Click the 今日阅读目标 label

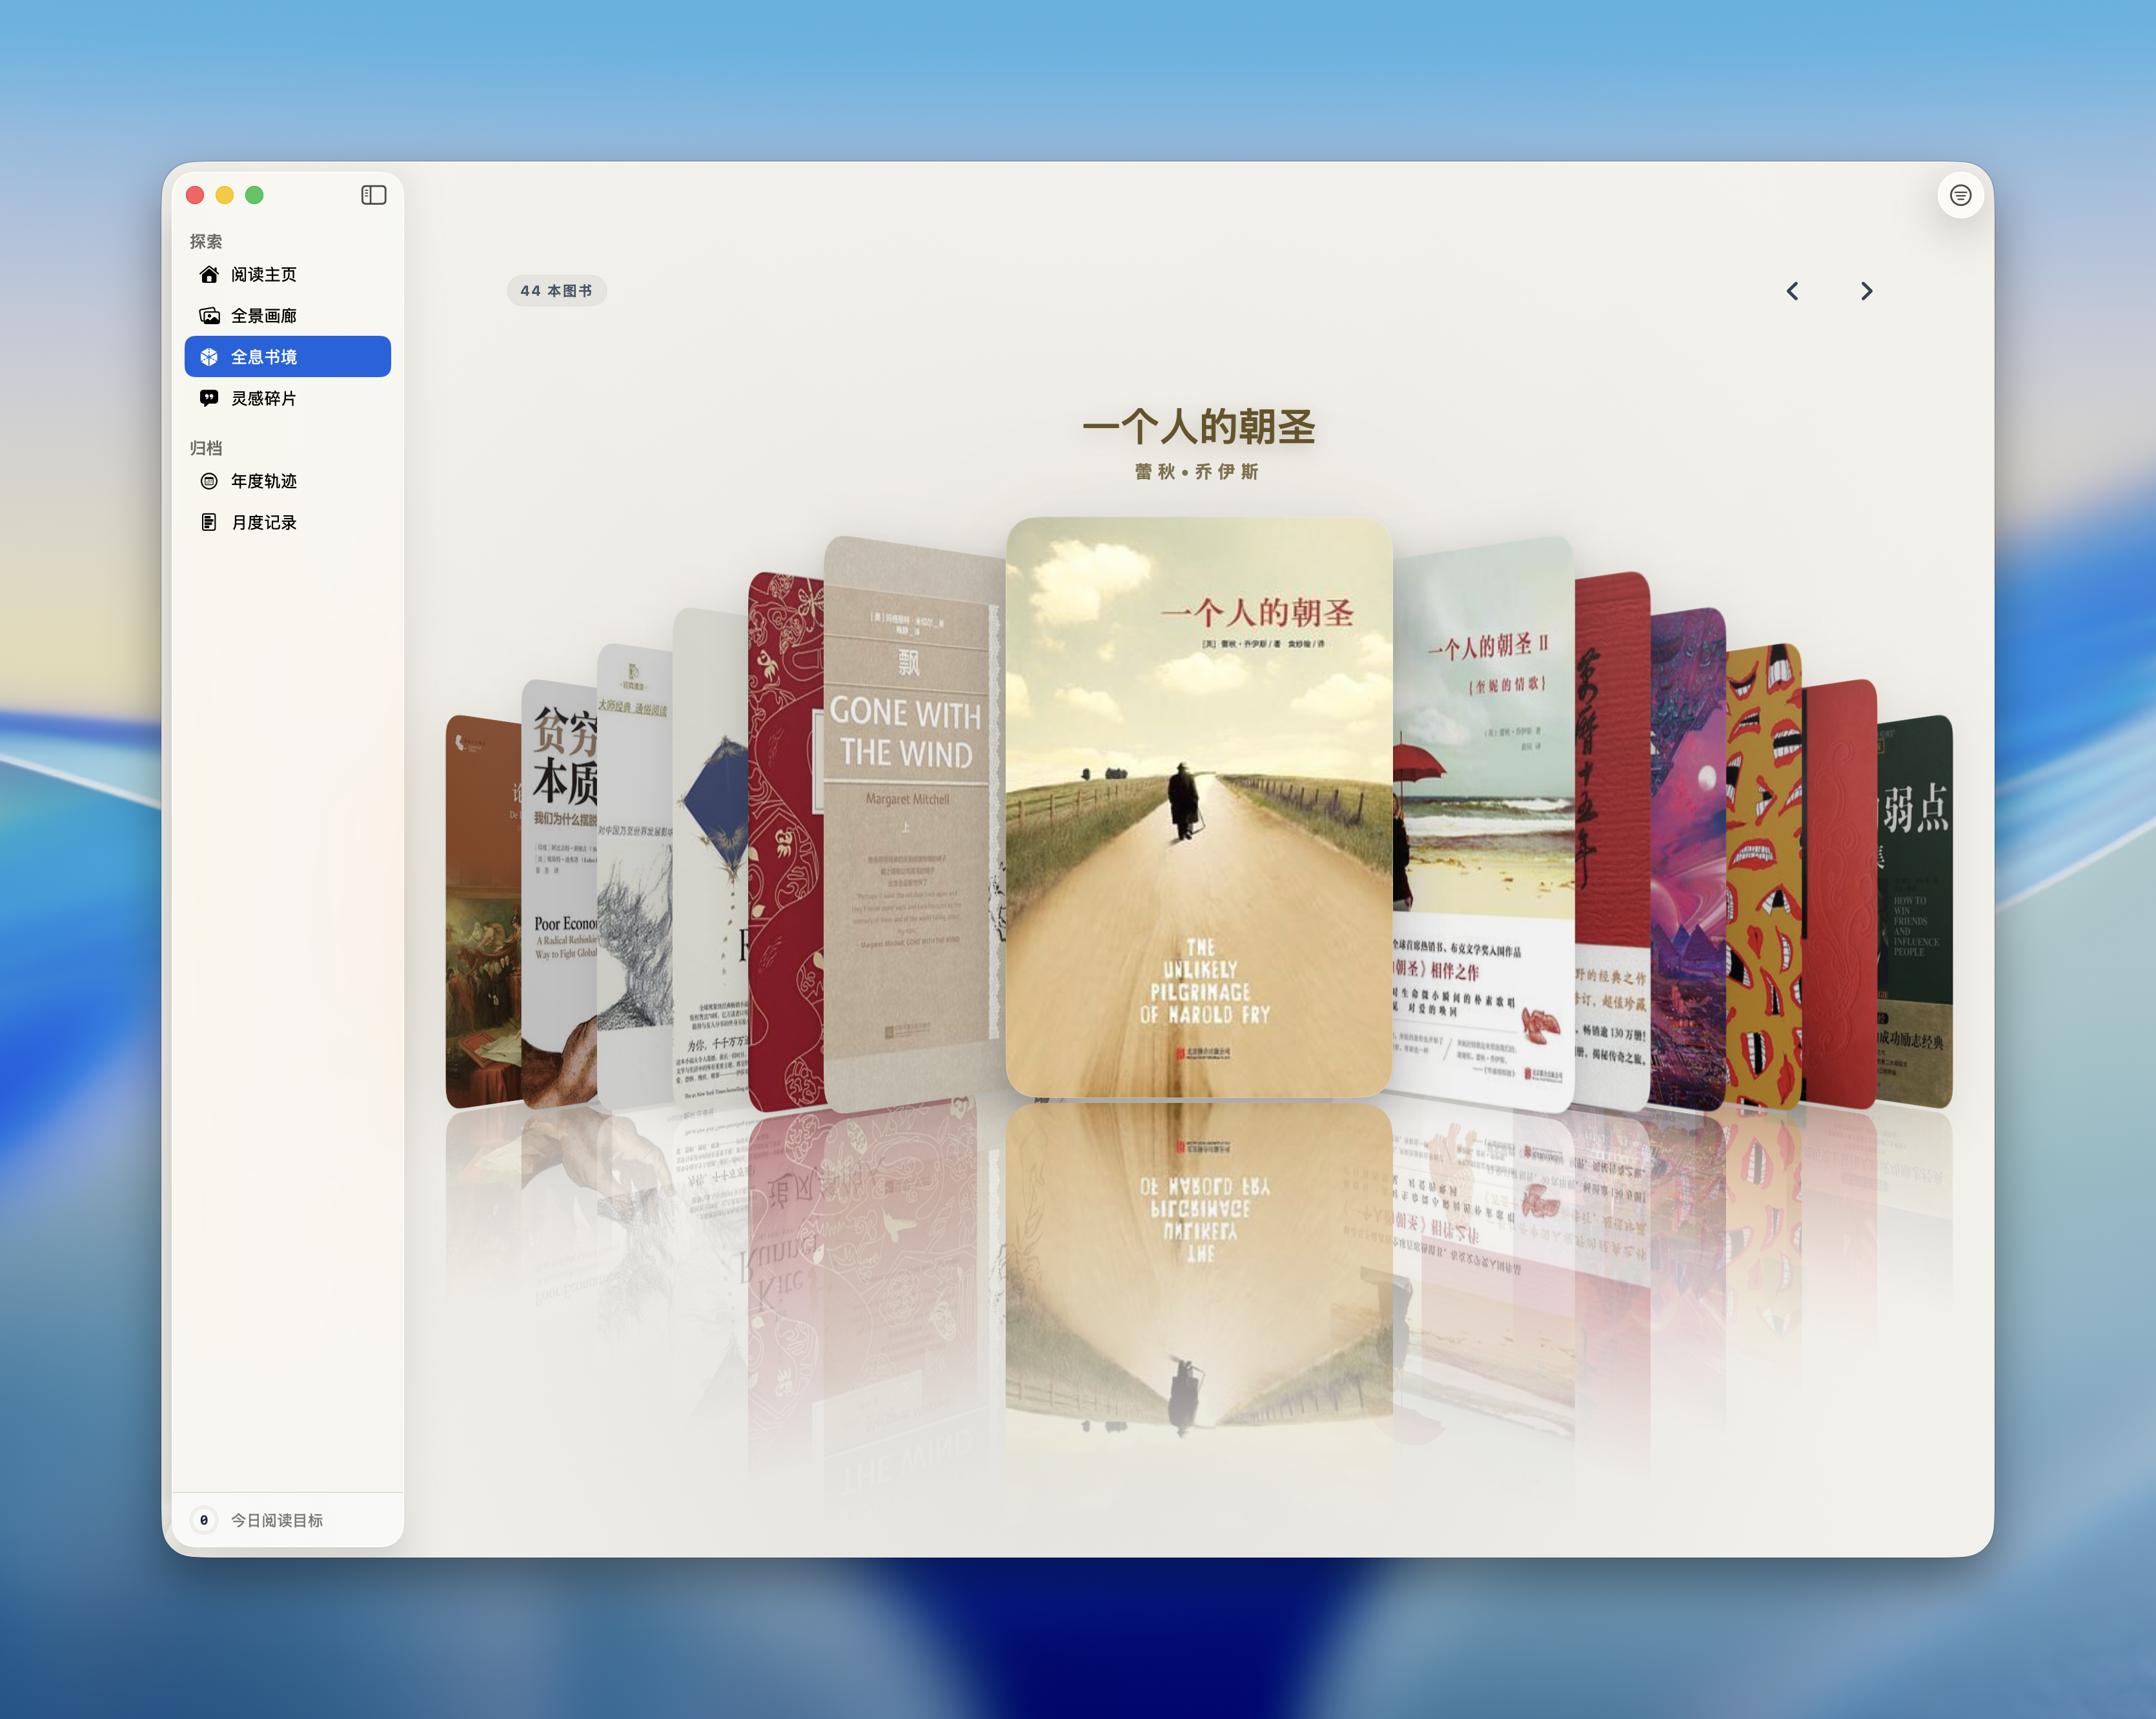point(277,1520)
